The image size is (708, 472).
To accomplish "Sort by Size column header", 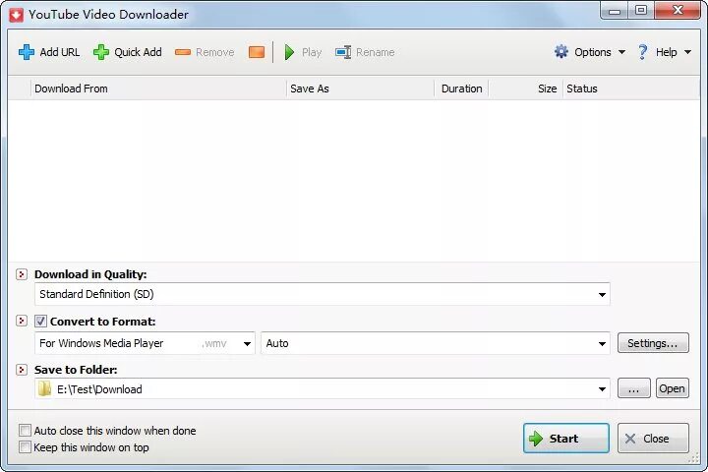I will pos(525,88).
